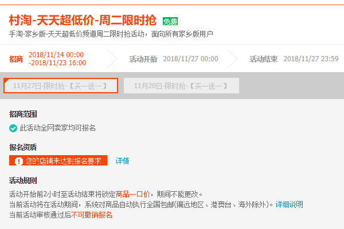Click the 招商范围 heading
344x229 pixels.
click(23, 114)
